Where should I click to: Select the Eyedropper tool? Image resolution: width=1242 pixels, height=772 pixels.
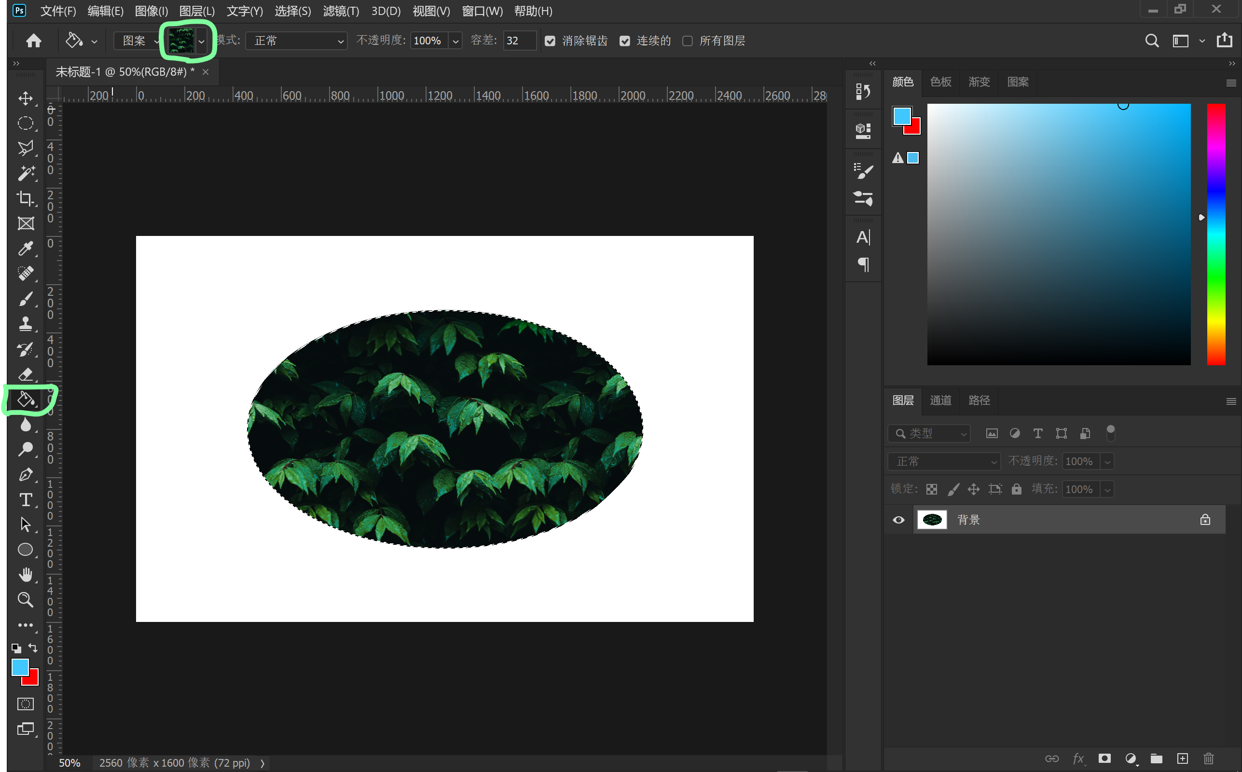click(26, 248)
